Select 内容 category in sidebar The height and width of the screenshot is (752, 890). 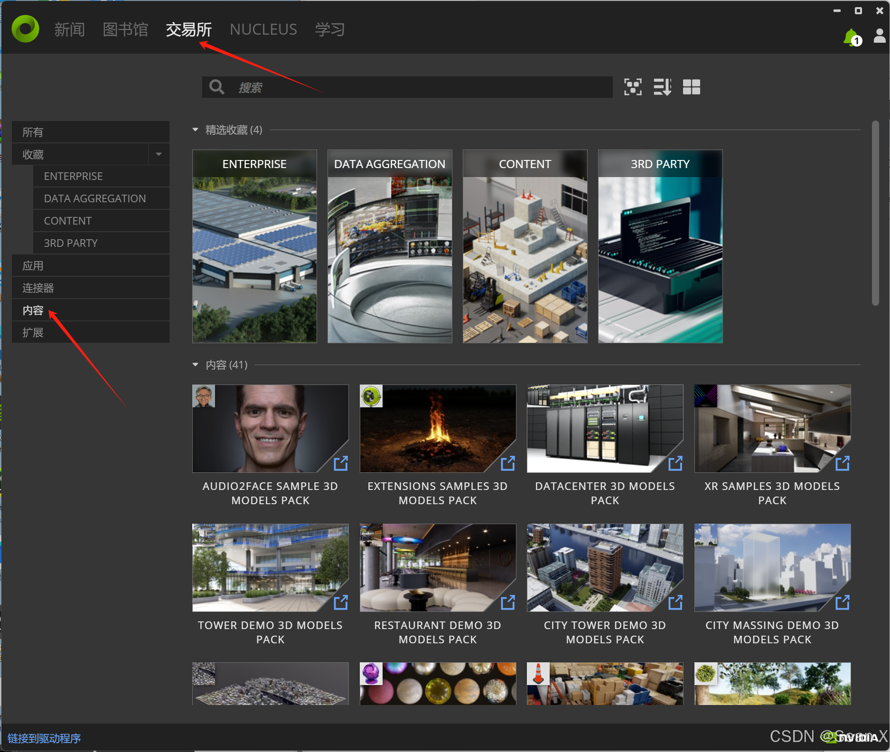pyautogui.click(x=91, y=310)
